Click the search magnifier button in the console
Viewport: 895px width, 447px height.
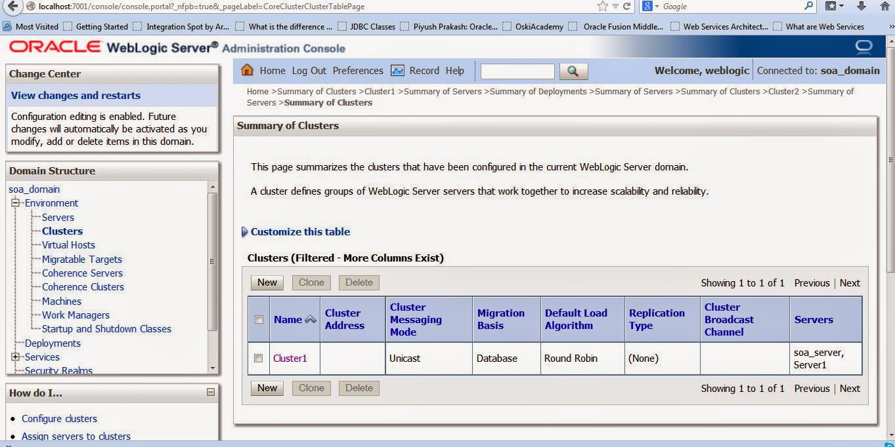click(x=573, y=71)
